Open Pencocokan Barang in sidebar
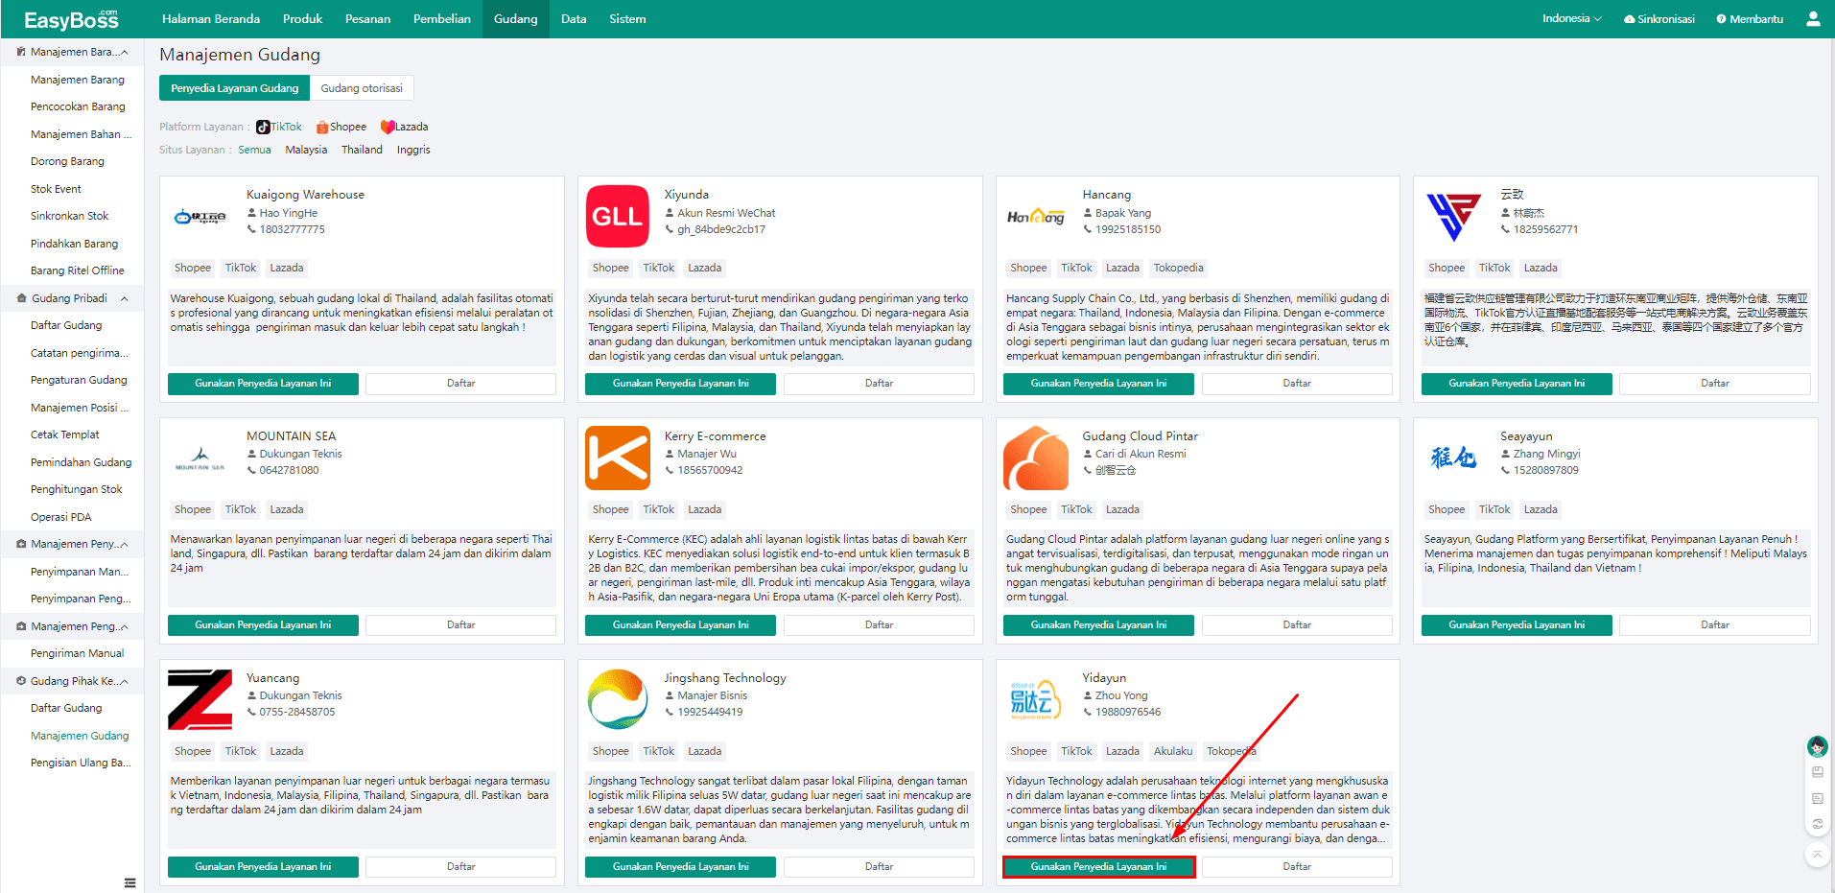1835x893 pixels. click(78, 106)
